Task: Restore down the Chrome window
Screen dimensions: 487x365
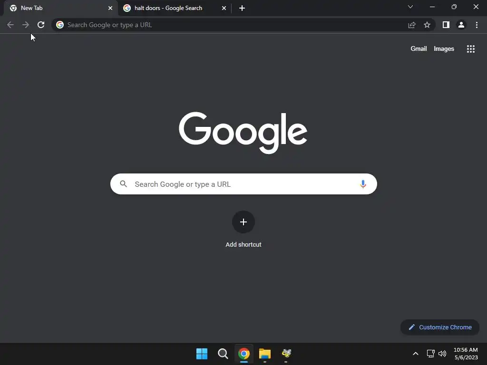Action: click(454, 7)
